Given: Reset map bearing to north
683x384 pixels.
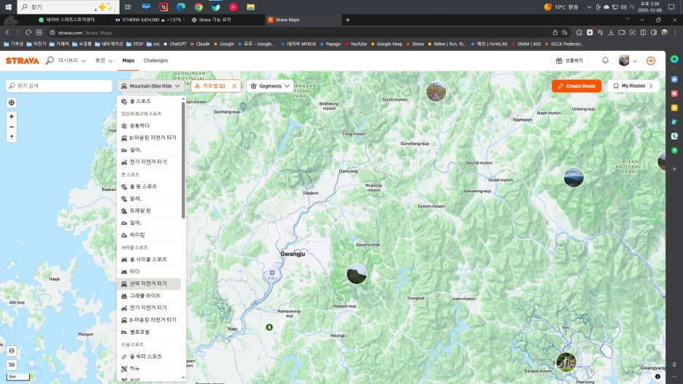Looking at the screenshot, I should 12,138.
